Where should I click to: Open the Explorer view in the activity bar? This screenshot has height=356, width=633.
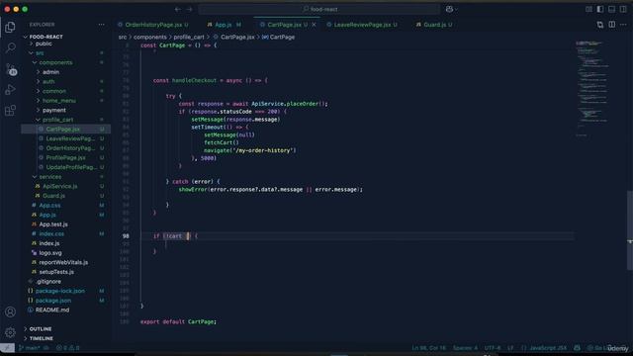(x=10, y=27)
